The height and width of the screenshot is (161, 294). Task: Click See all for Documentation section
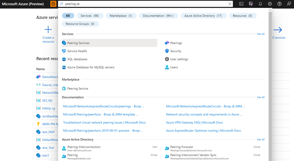(261, 97)
